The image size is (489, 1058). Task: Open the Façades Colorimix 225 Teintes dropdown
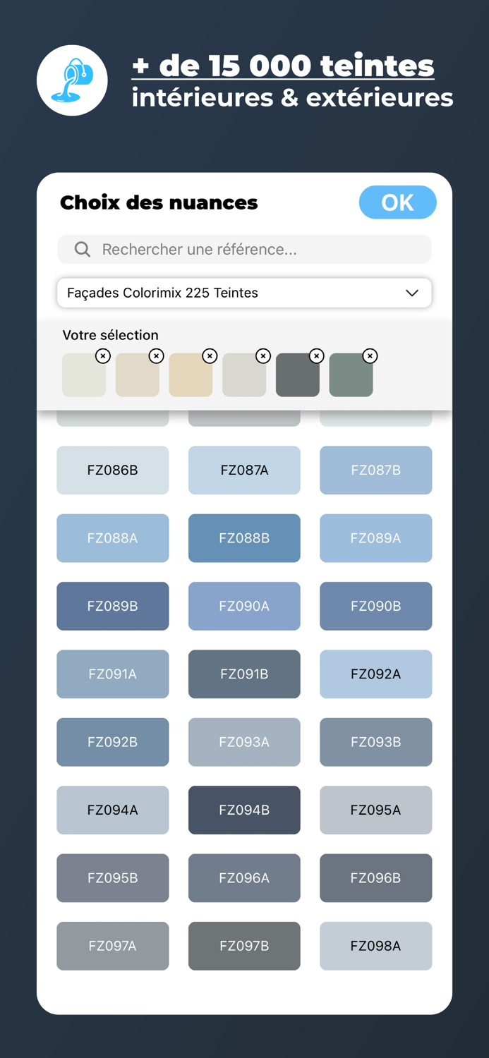243,293
